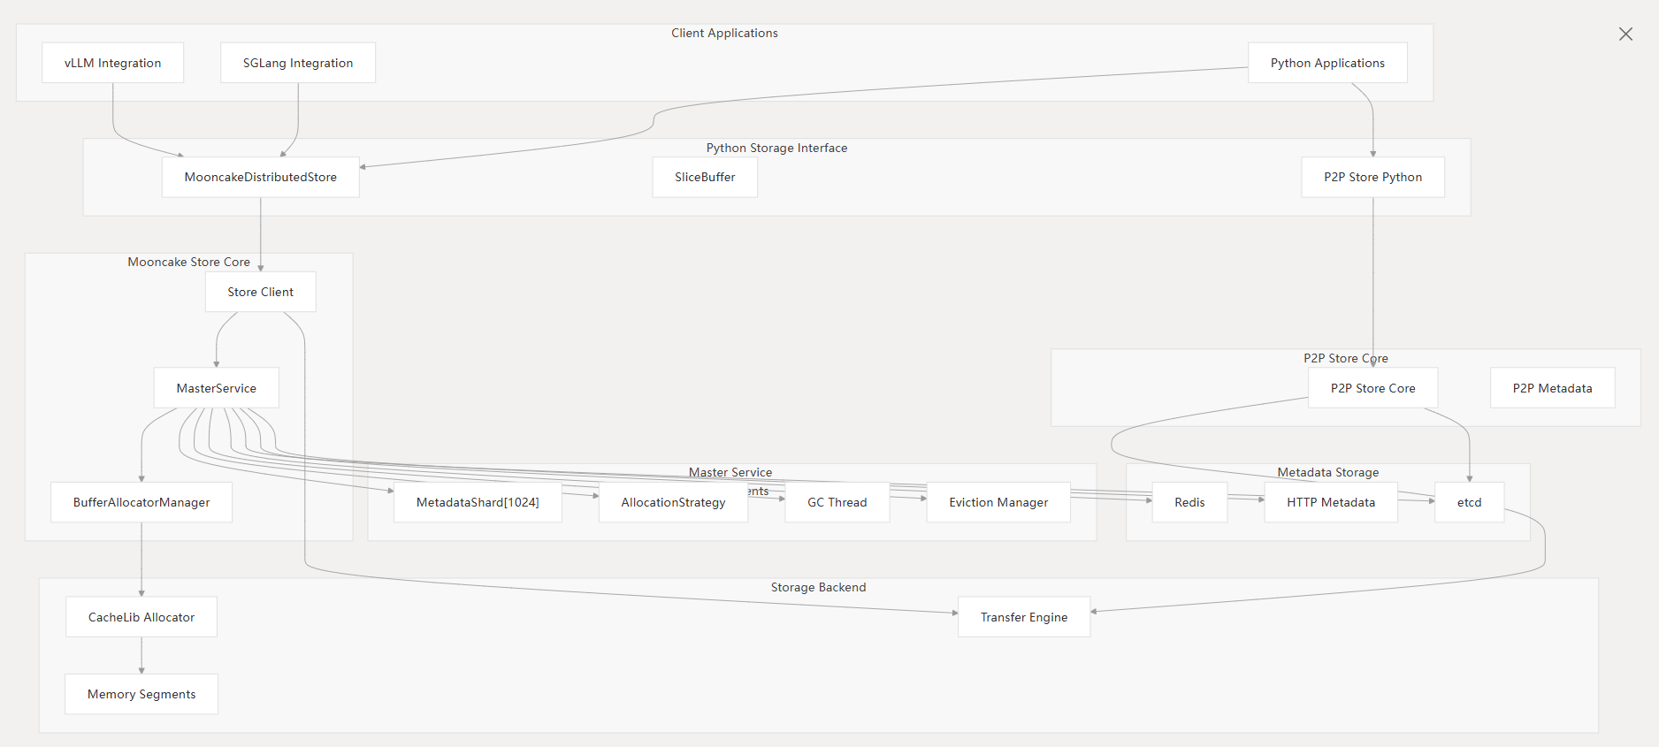The image size is (1659, 747).
Task: Select the MooncakeDistributedStore node
Action: (261, 177)
